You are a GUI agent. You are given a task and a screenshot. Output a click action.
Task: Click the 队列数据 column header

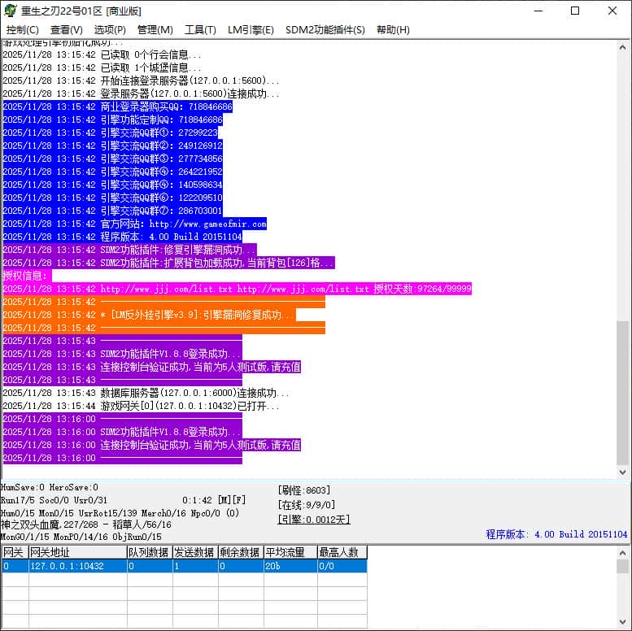point(150,552)
